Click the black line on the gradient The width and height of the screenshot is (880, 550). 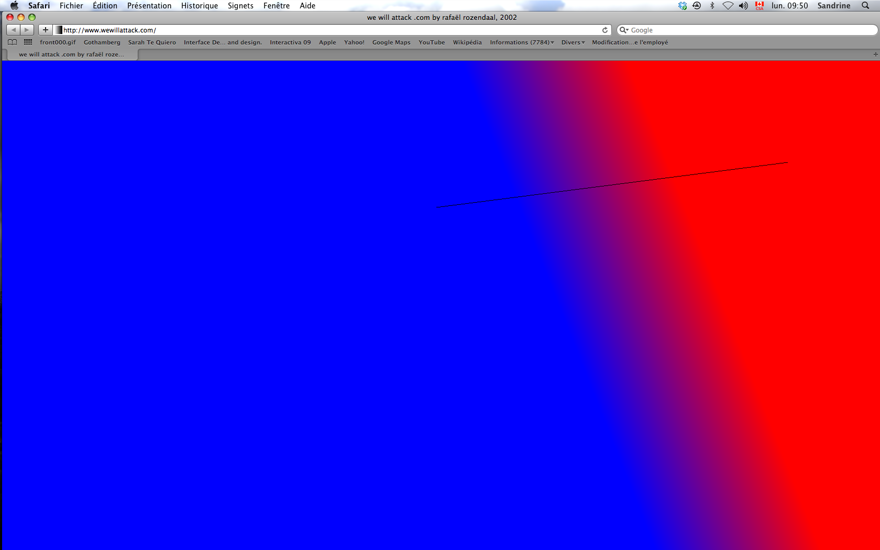tap(613, 185)
